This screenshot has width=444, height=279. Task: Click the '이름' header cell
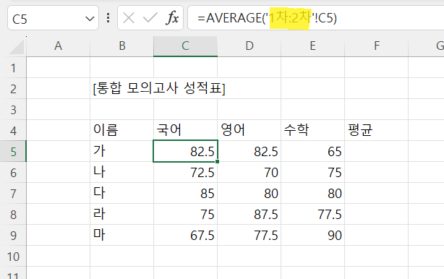tap(121, 130)
